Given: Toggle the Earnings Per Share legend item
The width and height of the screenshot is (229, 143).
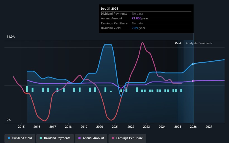Looking at the screenshot, I should (x=127, y=138).
